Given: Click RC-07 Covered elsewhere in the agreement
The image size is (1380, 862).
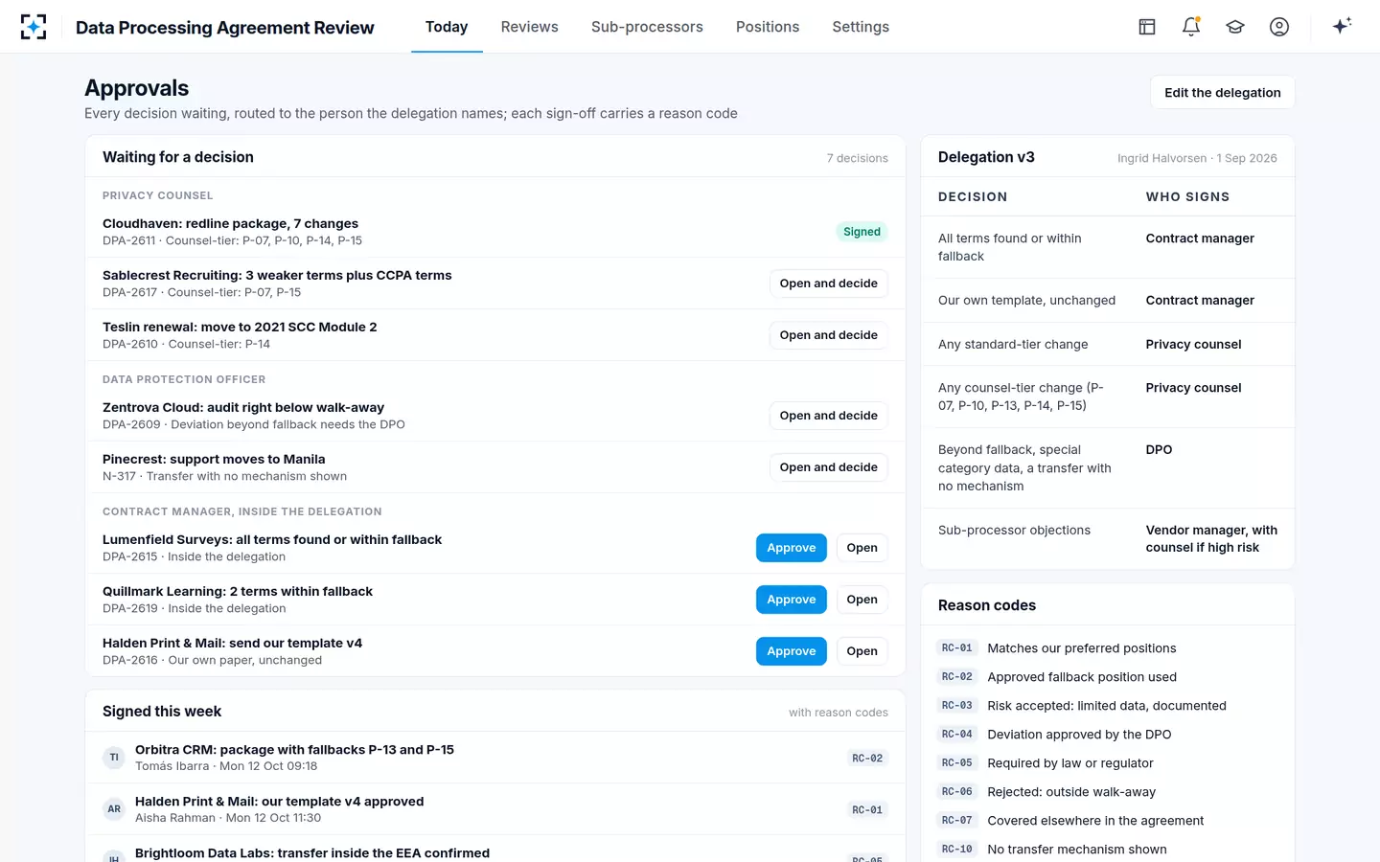Looking at the screenshot, I should tap(1107, 821).
